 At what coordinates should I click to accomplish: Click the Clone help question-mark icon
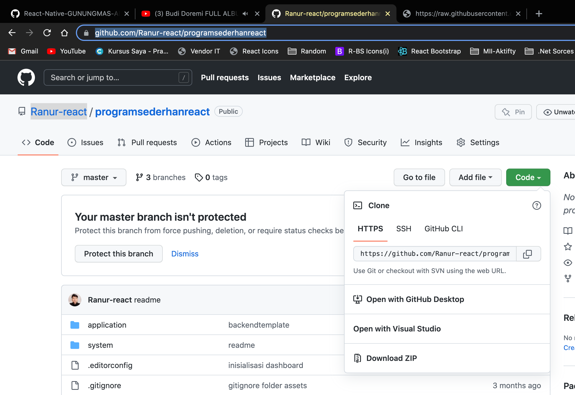point(537,205)
